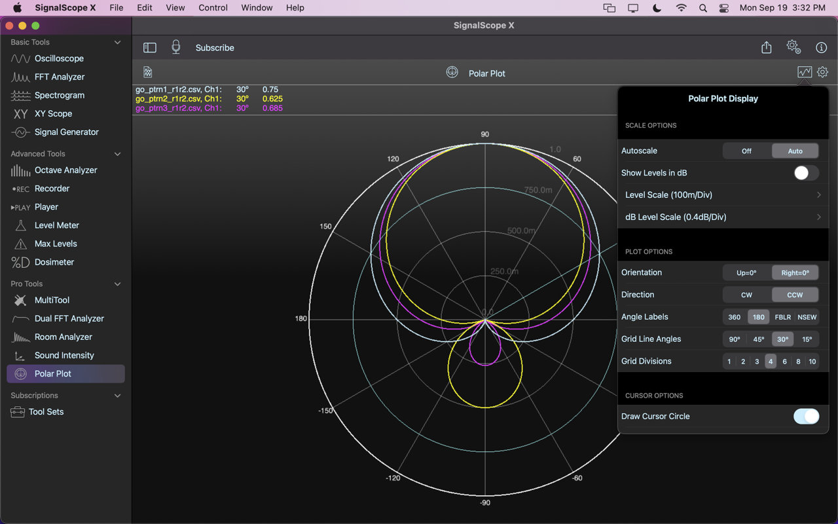Toggle Show Levels in dB switch
The image size is (838, 524).
(x=806, y=173)
